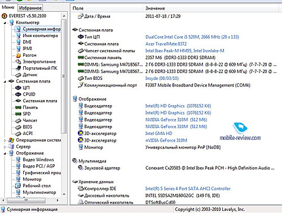The height and width of the screenshot is (213, 282).
Task: Click the Контроллер IDE row icon
Action: pyautogui.click(x=81, y=188)
